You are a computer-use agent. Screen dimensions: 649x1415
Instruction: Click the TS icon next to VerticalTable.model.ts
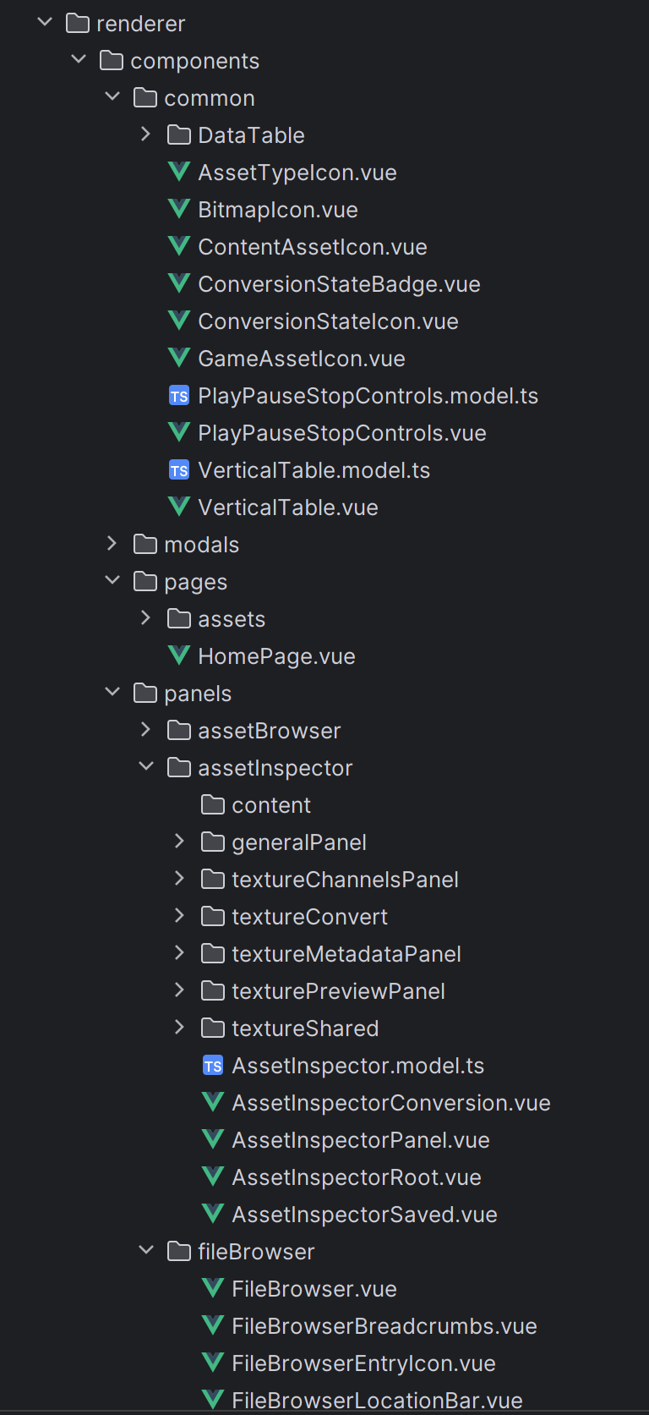[x=179, y=470]
